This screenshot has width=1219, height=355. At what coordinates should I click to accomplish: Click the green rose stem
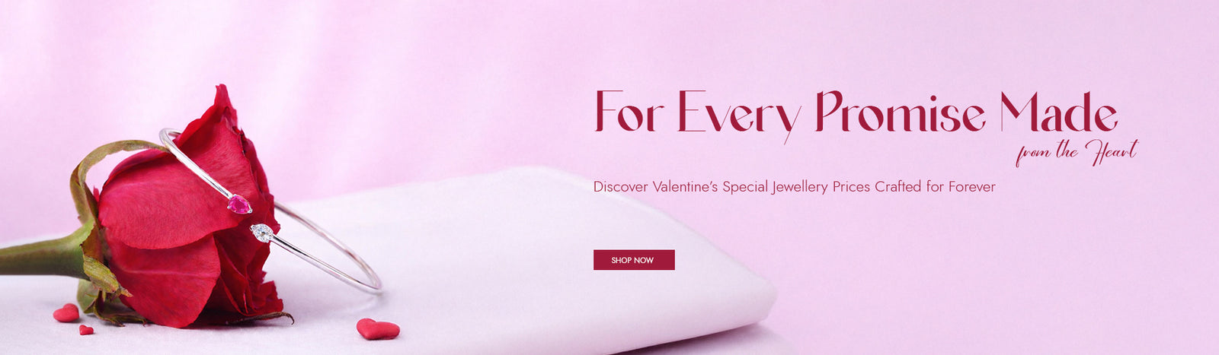pyautogui.click(x=42, y=256)
